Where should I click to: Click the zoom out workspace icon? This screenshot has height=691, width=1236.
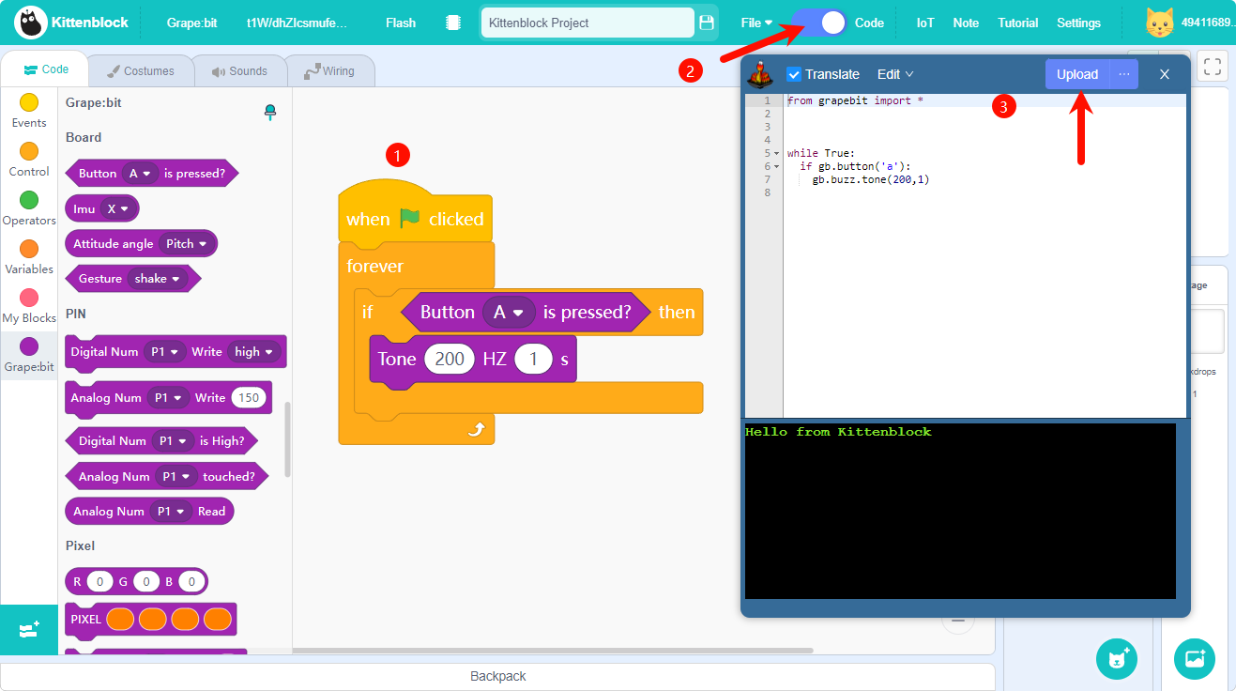point(957,621)
